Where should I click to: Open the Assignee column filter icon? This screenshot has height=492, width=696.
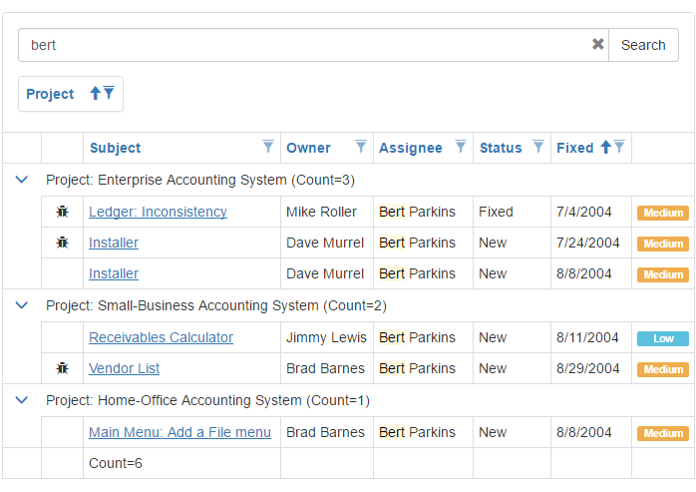(461, 147)
